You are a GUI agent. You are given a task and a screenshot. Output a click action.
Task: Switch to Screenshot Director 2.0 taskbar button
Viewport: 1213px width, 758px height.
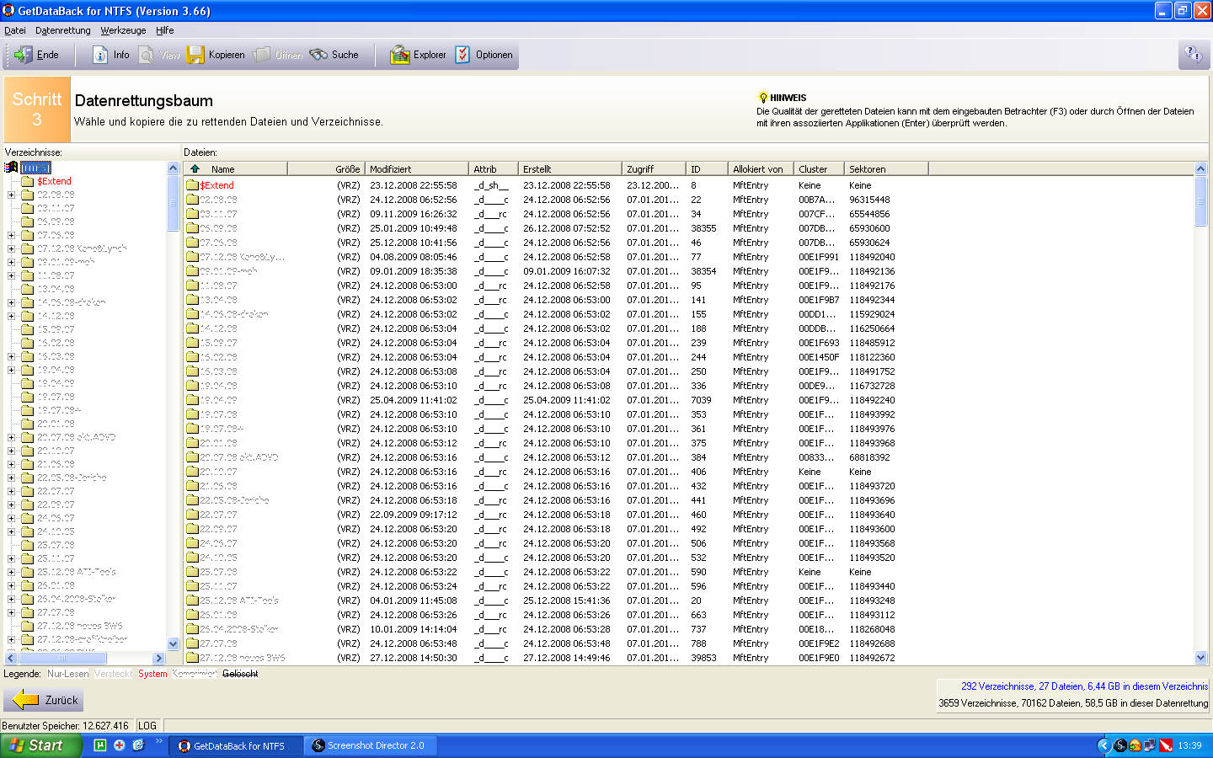pos(371,745)
